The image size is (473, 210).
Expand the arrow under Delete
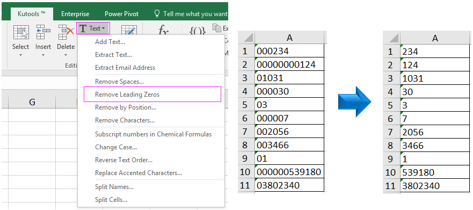tap(66, 55)
